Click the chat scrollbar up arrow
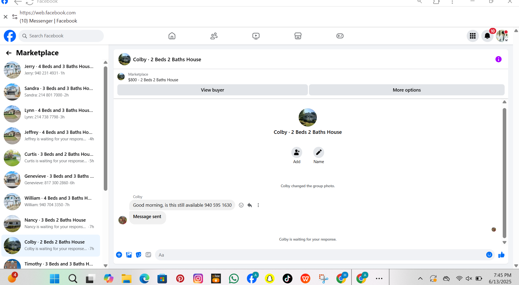Image resolution: width=519 pixels, height=285 pixels. (504, 102)
